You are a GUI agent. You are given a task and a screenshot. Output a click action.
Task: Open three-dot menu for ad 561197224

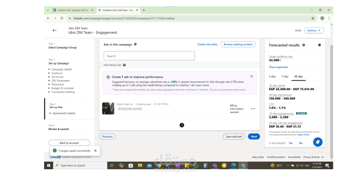tap(253, 109)
